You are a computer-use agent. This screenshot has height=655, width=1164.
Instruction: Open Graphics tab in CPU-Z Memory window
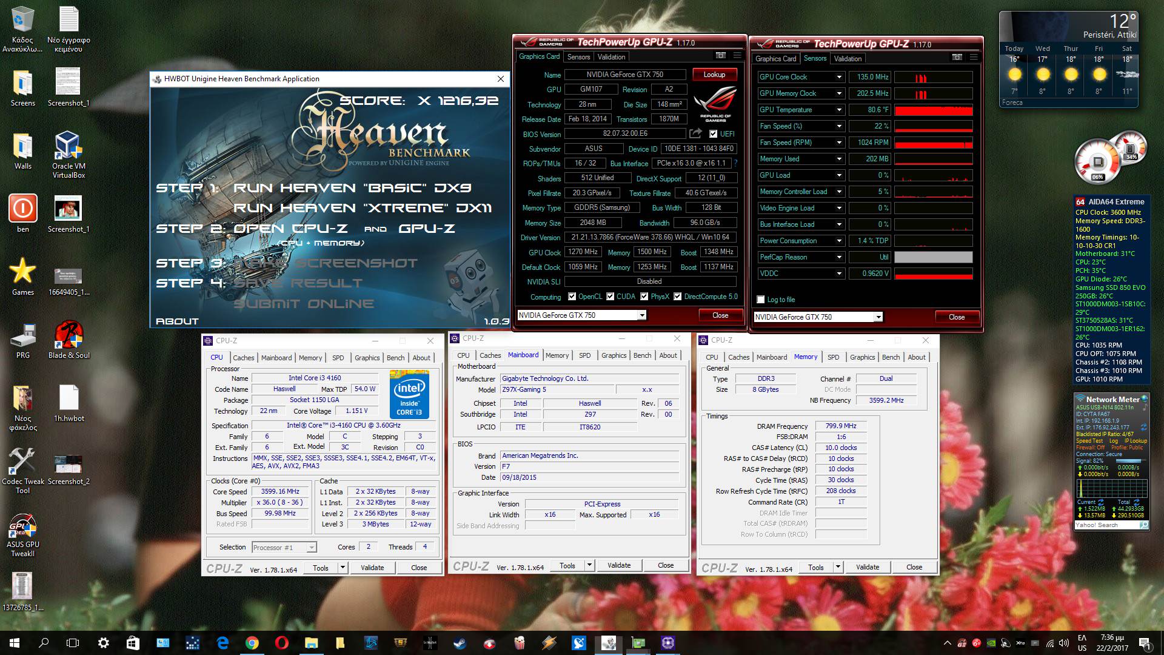862,357
